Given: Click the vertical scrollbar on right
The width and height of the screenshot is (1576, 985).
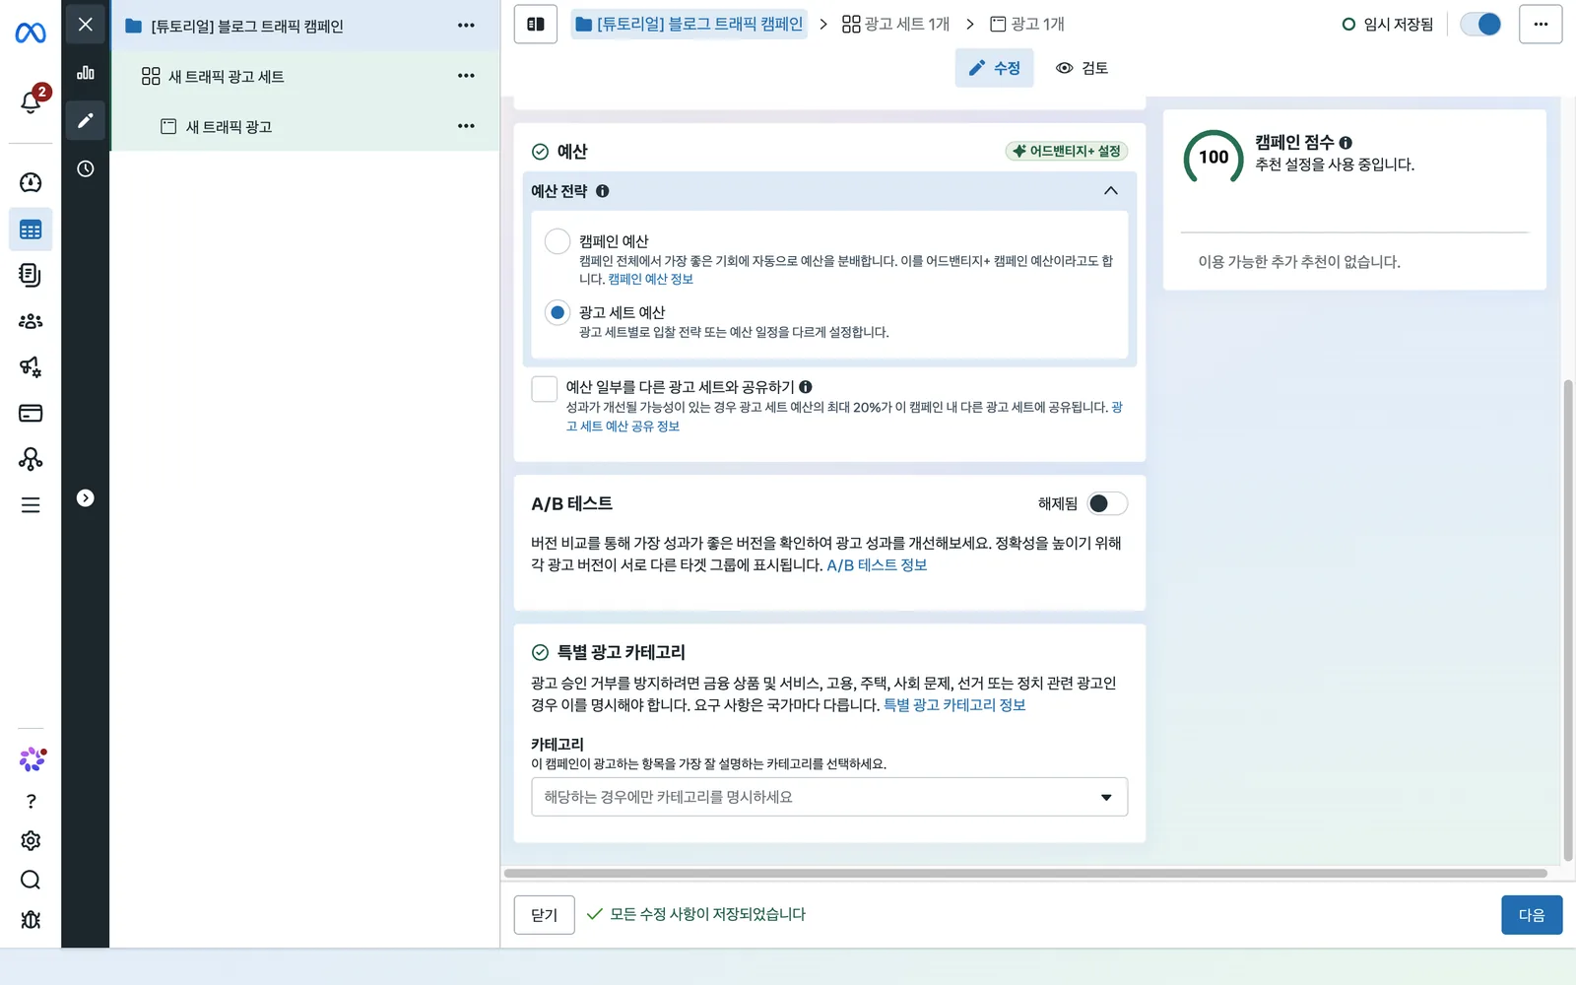Looking at the screenshot, I should click(1568, 621).
